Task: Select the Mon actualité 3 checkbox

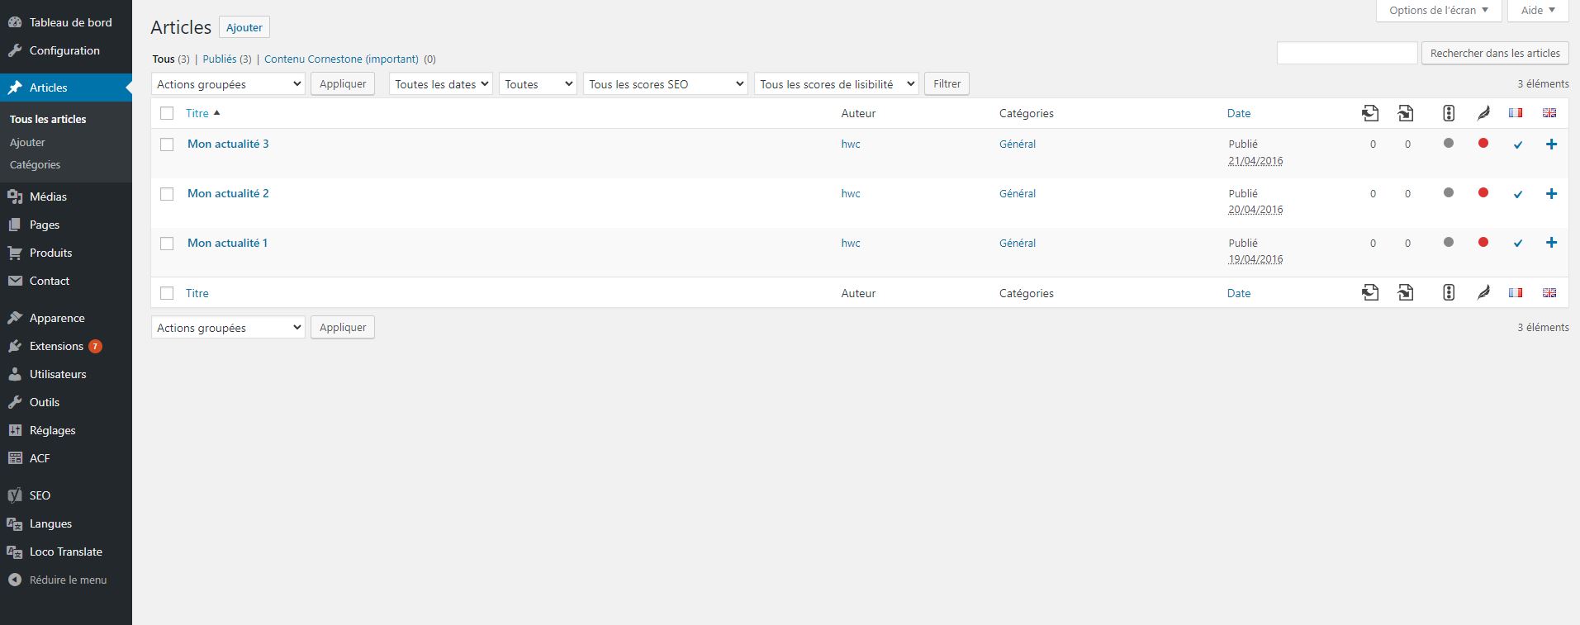Action: coord(167,144)
